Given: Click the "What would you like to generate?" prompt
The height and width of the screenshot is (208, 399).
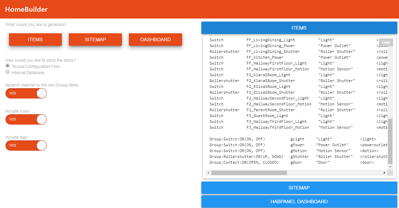Looking at the screenshot, I should tap(36, 25).
